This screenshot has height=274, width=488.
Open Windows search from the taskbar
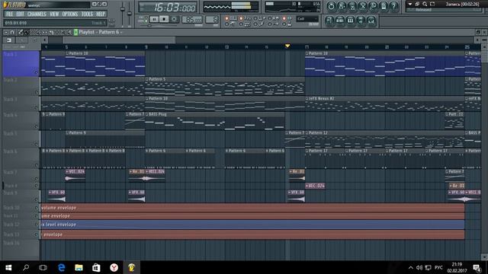[26, 267]
